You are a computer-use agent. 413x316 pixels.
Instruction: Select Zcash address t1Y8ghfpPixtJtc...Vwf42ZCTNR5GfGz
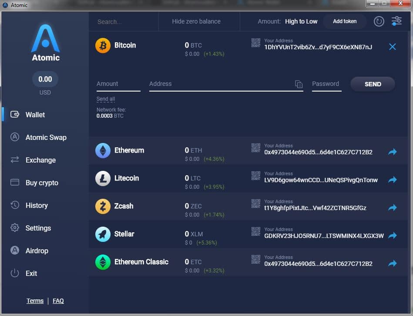315,208
